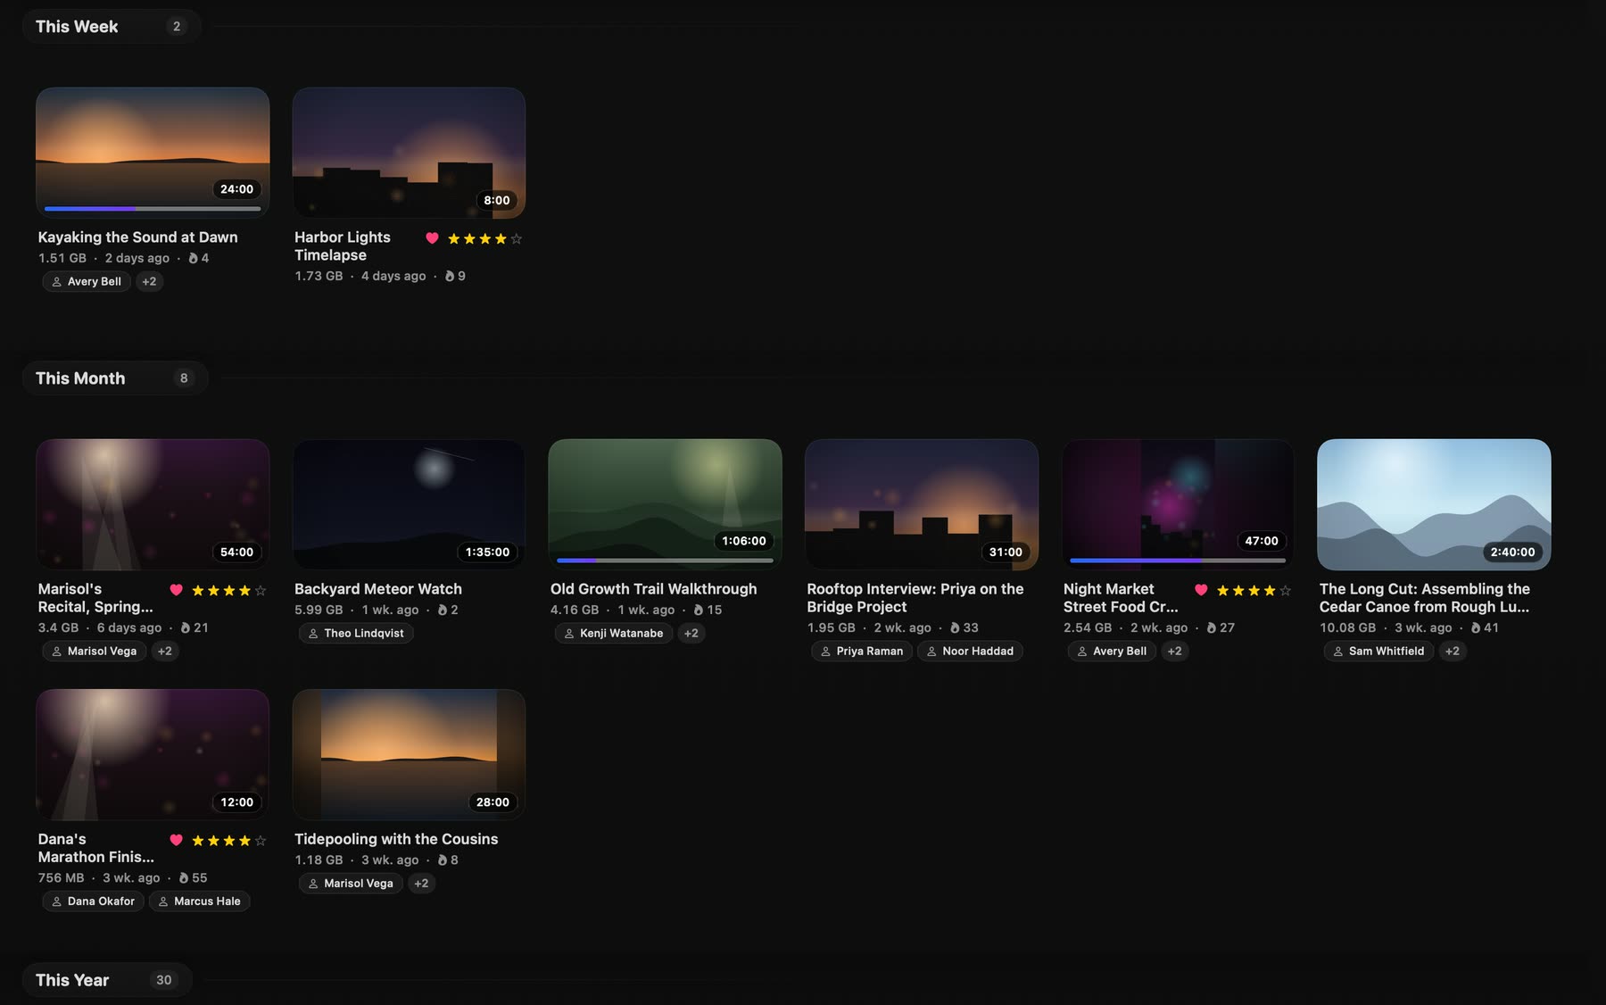Filter by Dana Okafor person tag
Viewport: 1606px width, 1005px height.
(x=93, y=901)
